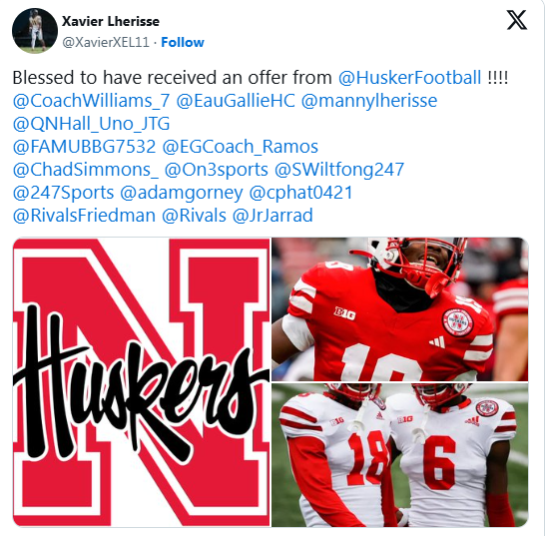Enlarge the photo of players 18 and 6
This screenshot has height=536, width=545.
pos(399,455)
